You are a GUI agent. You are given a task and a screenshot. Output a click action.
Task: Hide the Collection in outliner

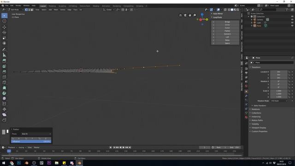292,17
